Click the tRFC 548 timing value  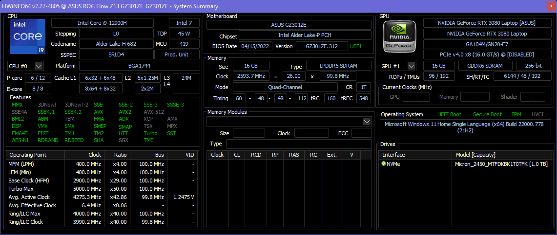coord(363,98)
